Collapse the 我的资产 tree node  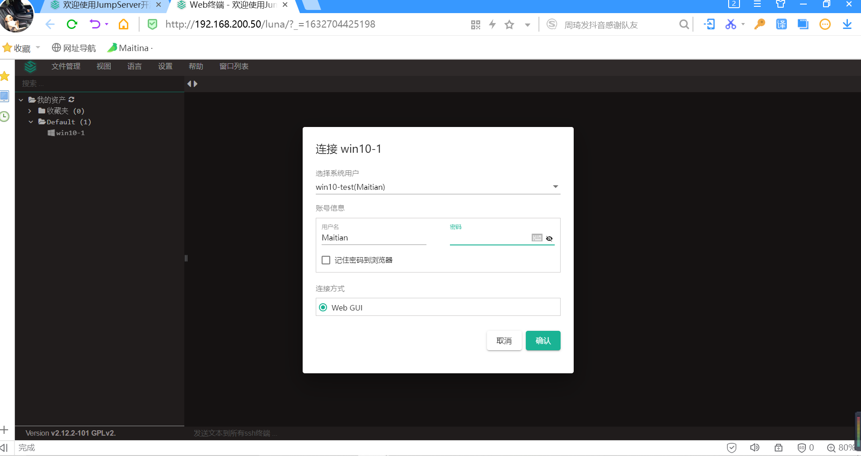click(x=21, y=100)
